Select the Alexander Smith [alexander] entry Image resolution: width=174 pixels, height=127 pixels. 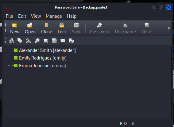(47, 50)
